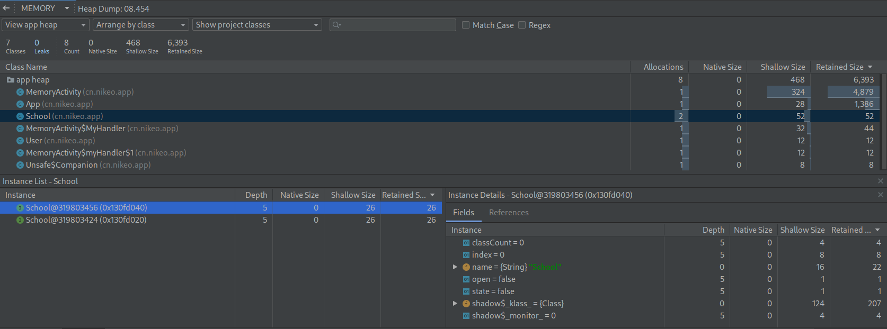Click the index field icon
Image resolution: width=887 pixels, height=329 pixels.
coord(466,255)
